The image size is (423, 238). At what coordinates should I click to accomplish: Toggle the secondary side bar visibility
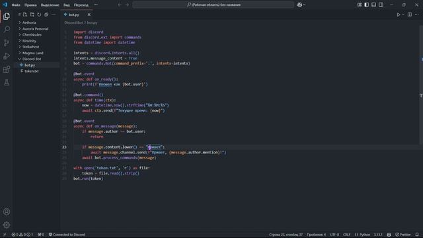(x=381, y=5)
